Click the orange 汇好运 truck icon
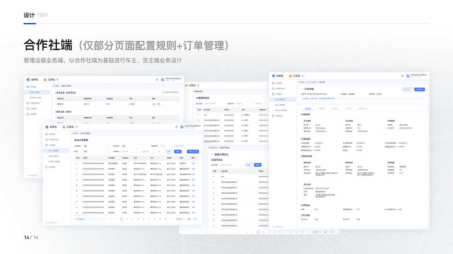453x254 pixels. (x=64, y=127)
